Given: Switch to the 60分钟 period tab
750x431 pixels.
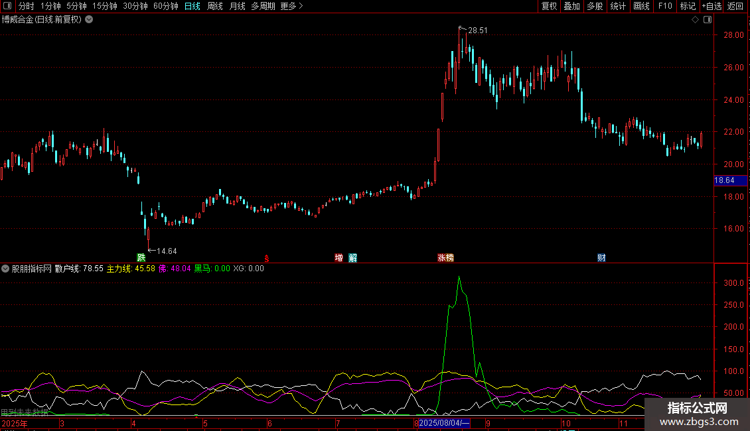Looking at the screenshot, I should click(165, 6).
